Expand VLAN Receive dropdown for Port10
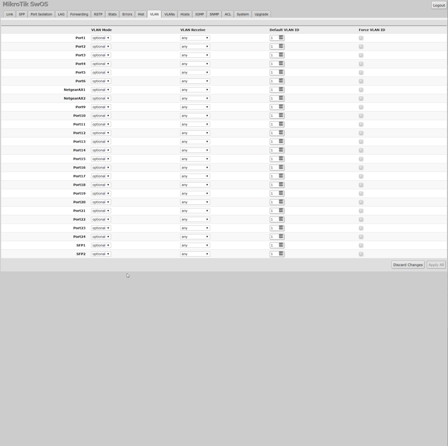The height and width of the screenshot is (446, 448). [195, 116]
